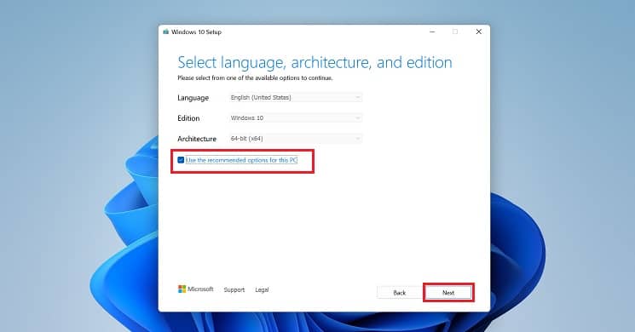This screenshot has width=635, height=332.
Task: Click the 'Windows 10 Setup' title text
Action: coord(196,32)
